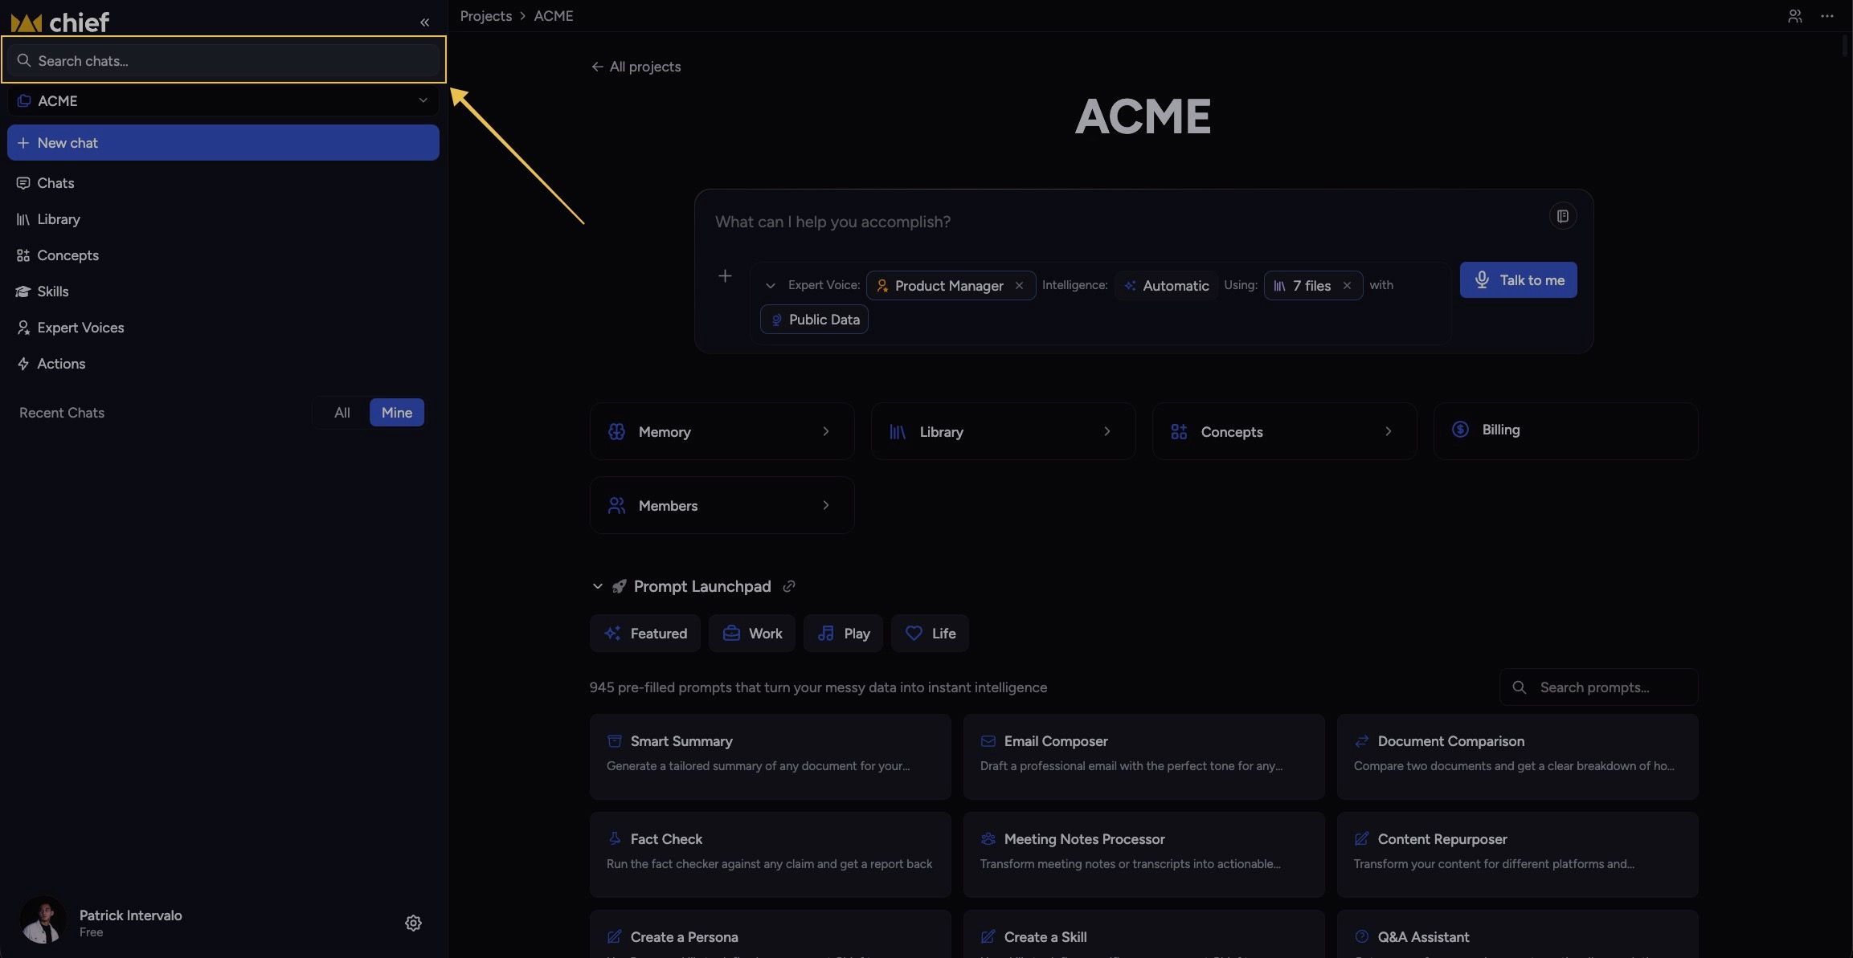Open Chats in the sidebar
Image resolution: width=1853 pixels, height=958 pixels.
(223, 183)
